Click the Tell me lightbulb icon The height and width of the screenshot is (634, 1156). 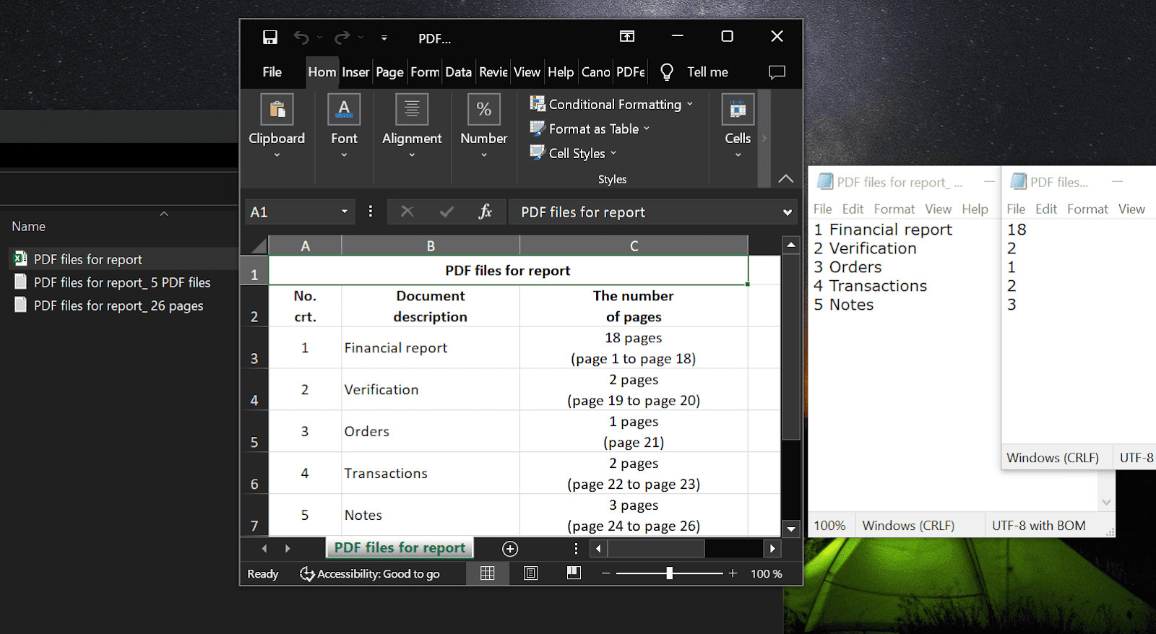pyautogui.click(x=667, y=71)
